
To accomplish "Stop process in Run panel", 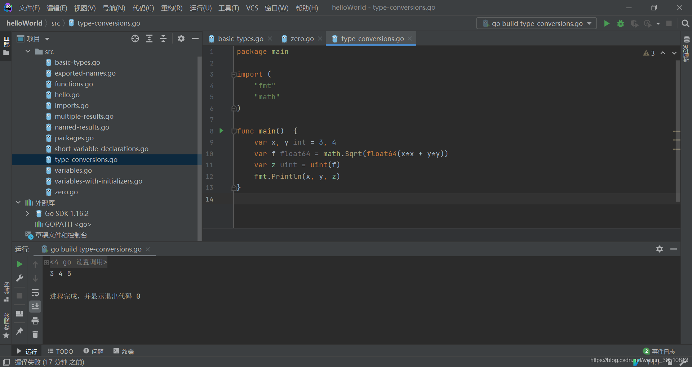I will 20,296.
